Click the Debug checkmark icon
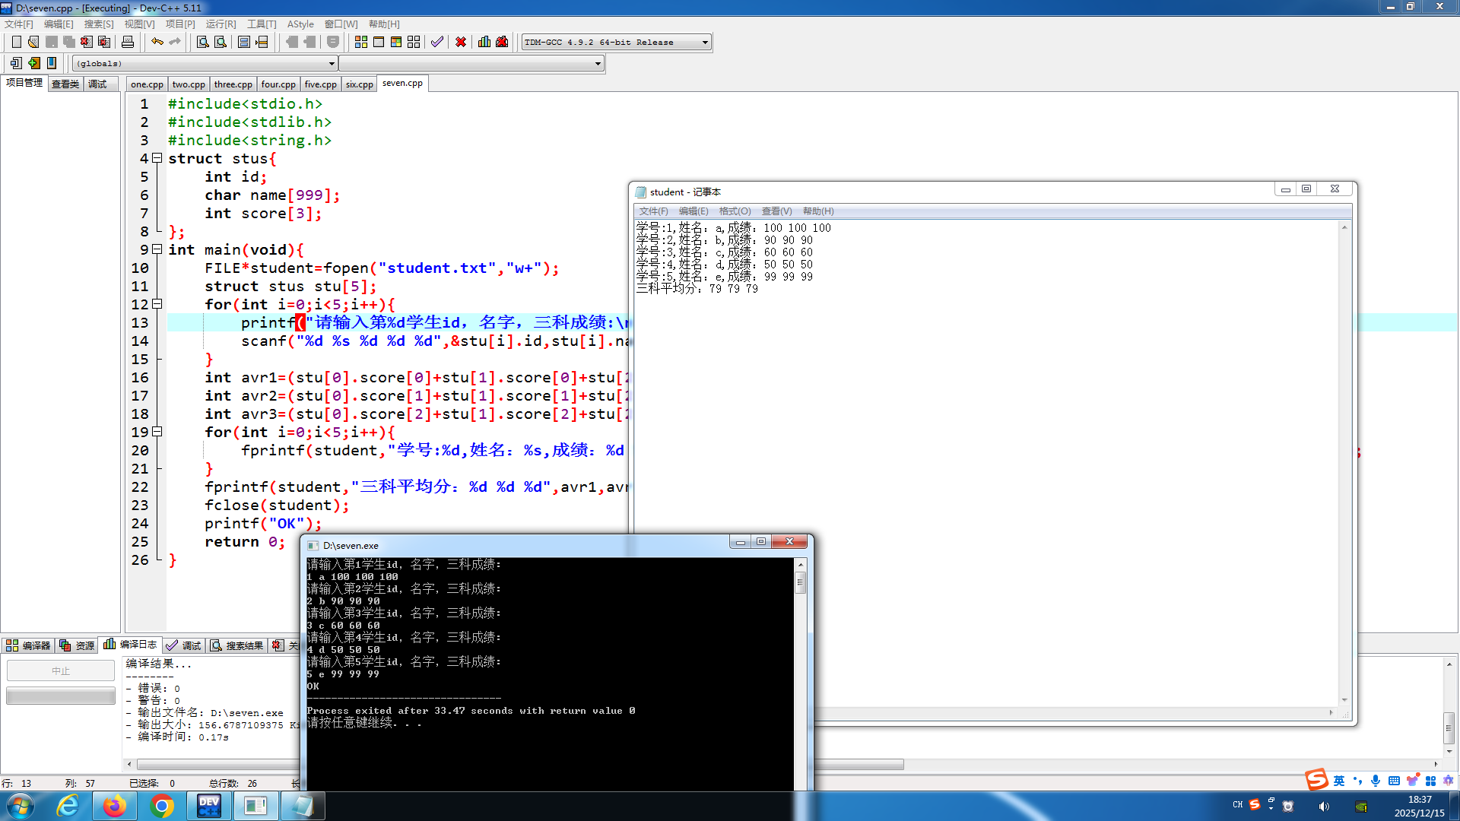 point(436,42)
